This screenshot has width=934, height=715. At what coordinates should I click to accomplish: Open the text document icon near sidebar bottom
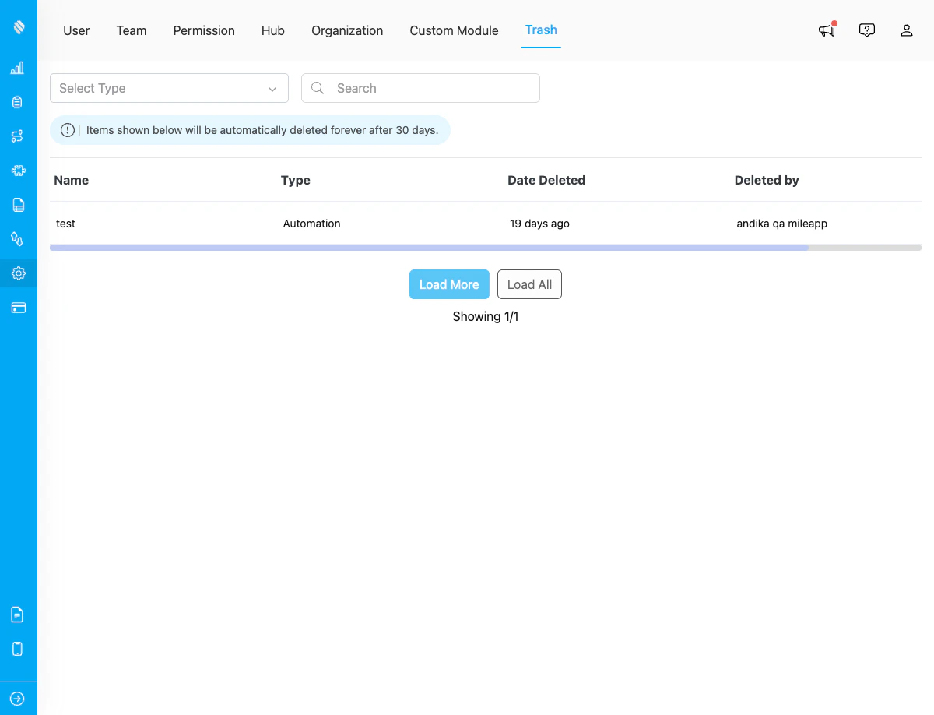pos(18,615)
